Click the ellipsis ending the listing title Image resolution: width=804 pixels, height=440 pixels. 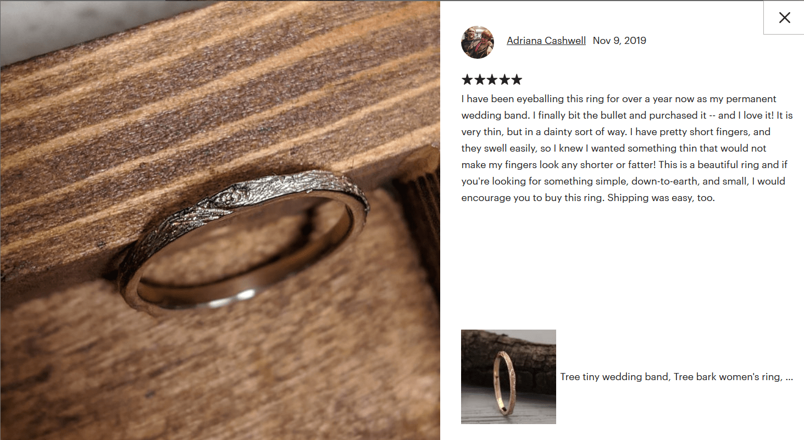(x=789, y=378)
